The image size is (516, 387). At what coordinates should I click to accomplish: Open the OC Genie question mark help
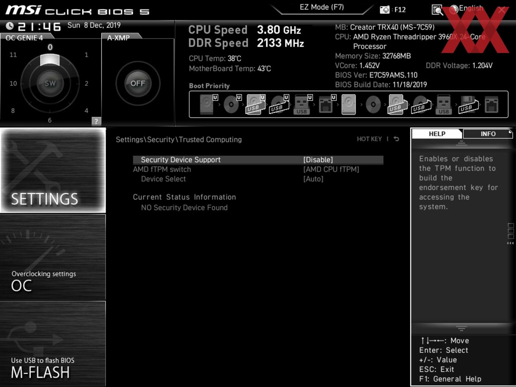pyautogui.click(x=96, y=121)
